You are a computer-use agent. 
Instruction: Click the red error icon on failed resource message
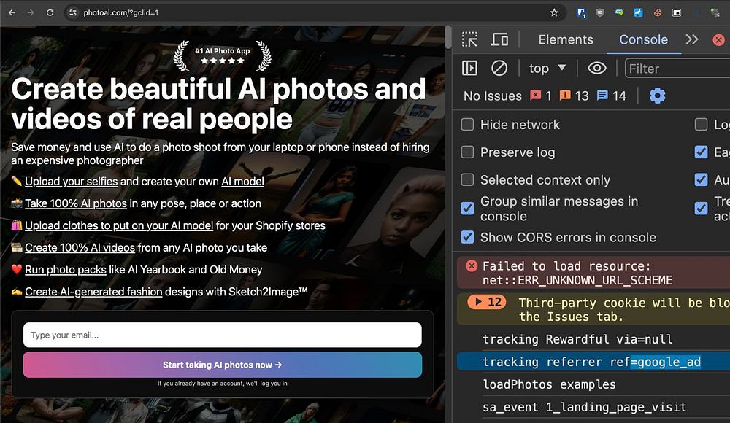(x=472, y=265)
